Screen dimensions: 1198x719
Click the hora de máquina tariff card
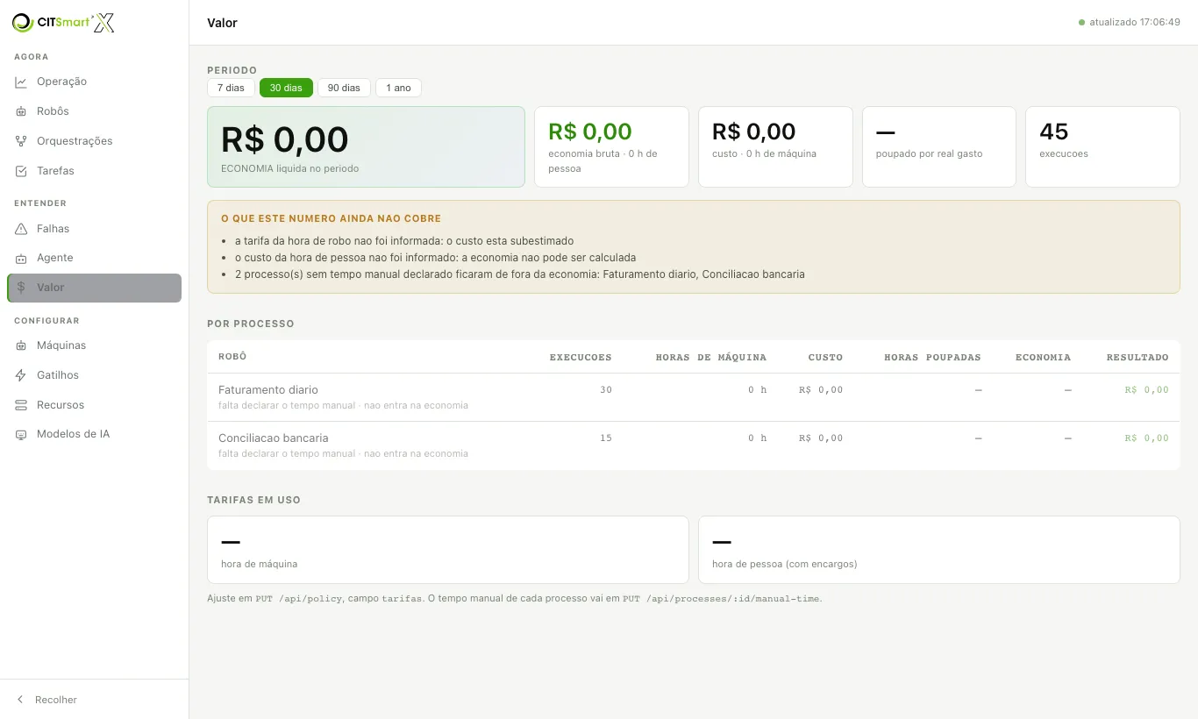(447, 550)
